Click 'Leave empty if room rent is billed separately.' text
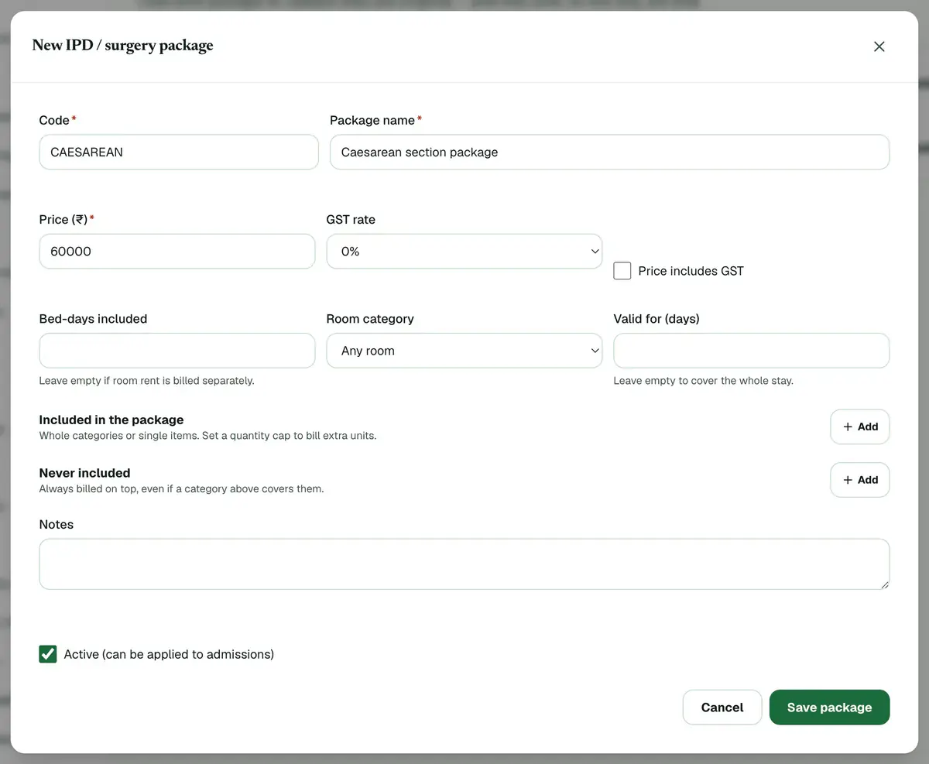 (147, 381)
